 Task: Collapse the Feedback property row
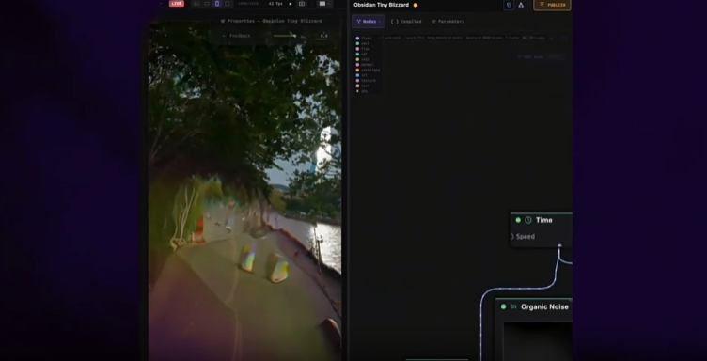click(224, 36)
